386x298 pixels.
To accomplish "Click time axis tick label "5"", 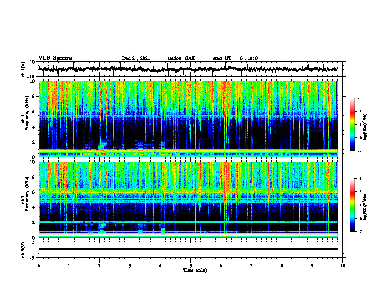I will click(x=191, y=266).
